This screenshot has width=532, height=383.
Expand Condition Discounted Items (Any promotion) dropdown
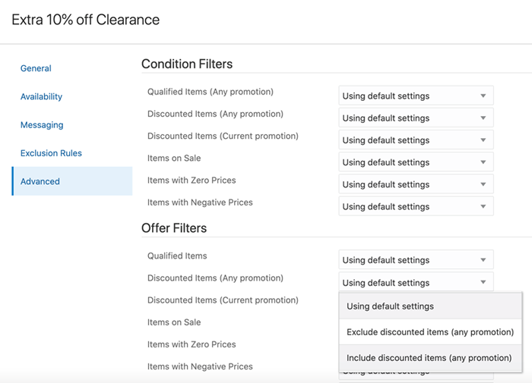[x=416, y=118]
